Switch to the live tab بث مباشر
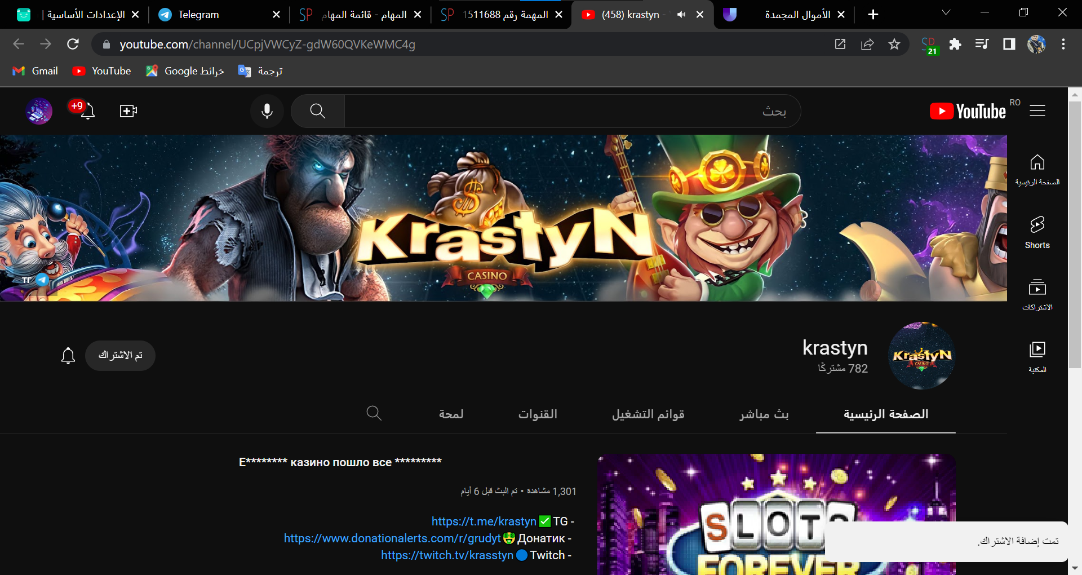This screenshot has height=575, width=1082. click(764, 414)
